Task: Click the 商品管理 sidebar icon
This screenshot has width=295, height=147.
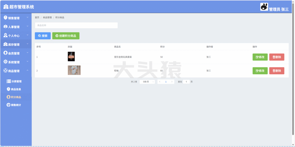Action: 5,70
